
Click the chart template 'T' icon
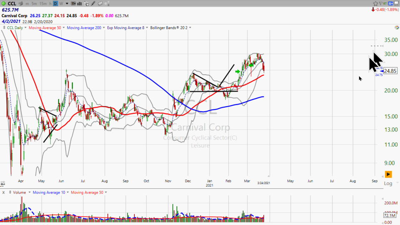click(x=73, y=4)
